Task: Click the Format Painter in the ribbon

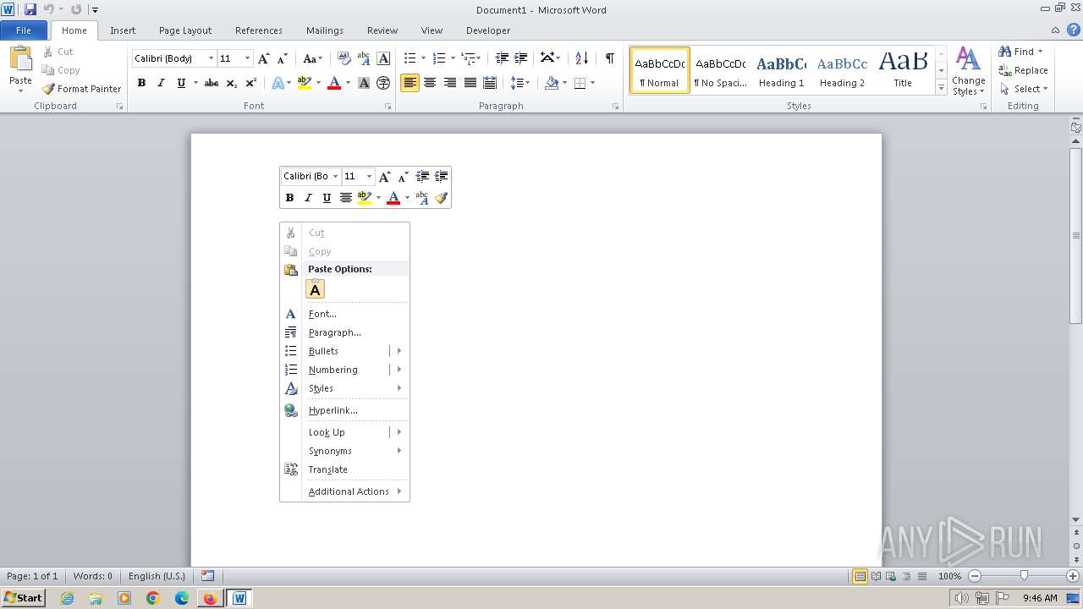Action: 81,89
